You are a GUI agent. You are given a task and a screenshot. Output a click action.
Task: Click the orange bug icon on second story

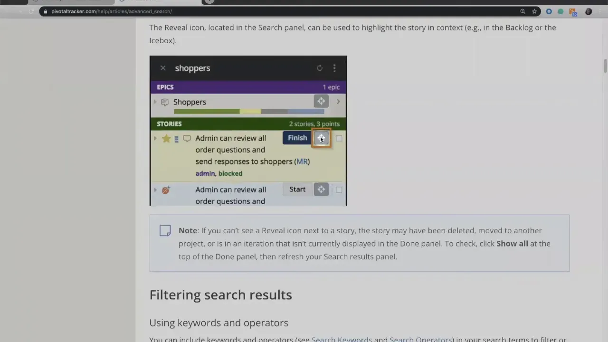coord(165,190)
